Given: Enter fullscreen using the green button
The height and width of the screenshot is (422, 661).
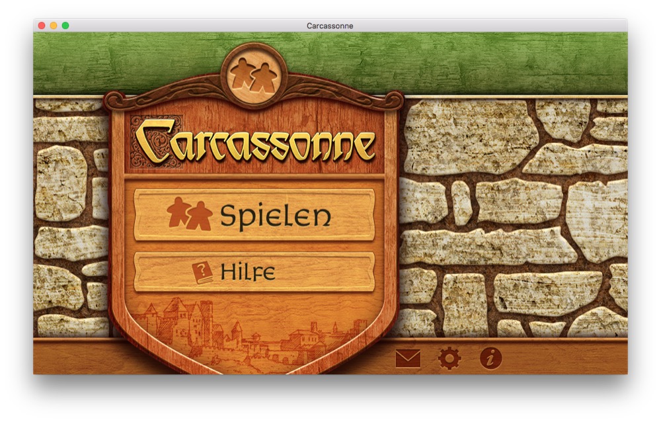Looking at the screenshot, I should click(65, 26).
